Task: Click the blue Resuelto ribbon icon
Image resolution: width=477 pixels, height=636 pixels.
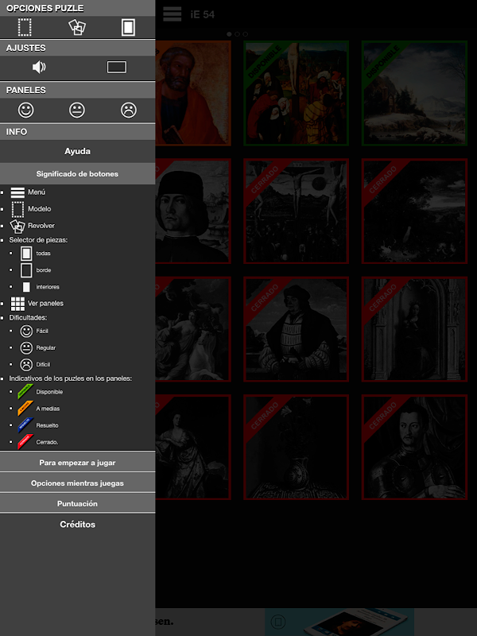Action: pyautogui.click(x=25, y=425)
